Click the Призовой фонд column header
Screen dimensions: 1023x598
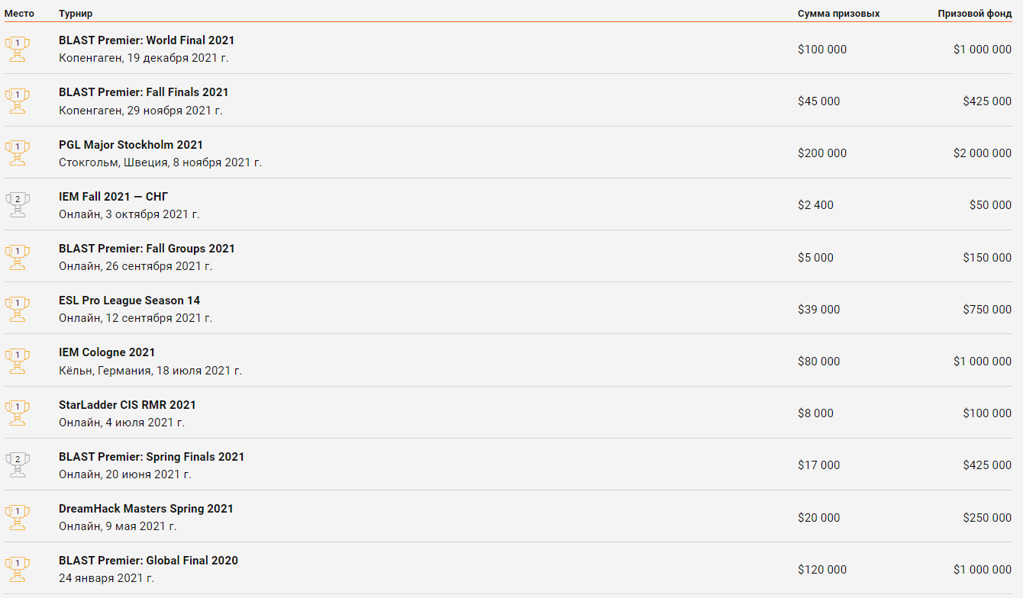coord(975,14)
